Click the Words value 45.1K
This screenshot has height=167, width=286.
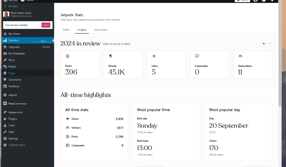tap(116, 72)
